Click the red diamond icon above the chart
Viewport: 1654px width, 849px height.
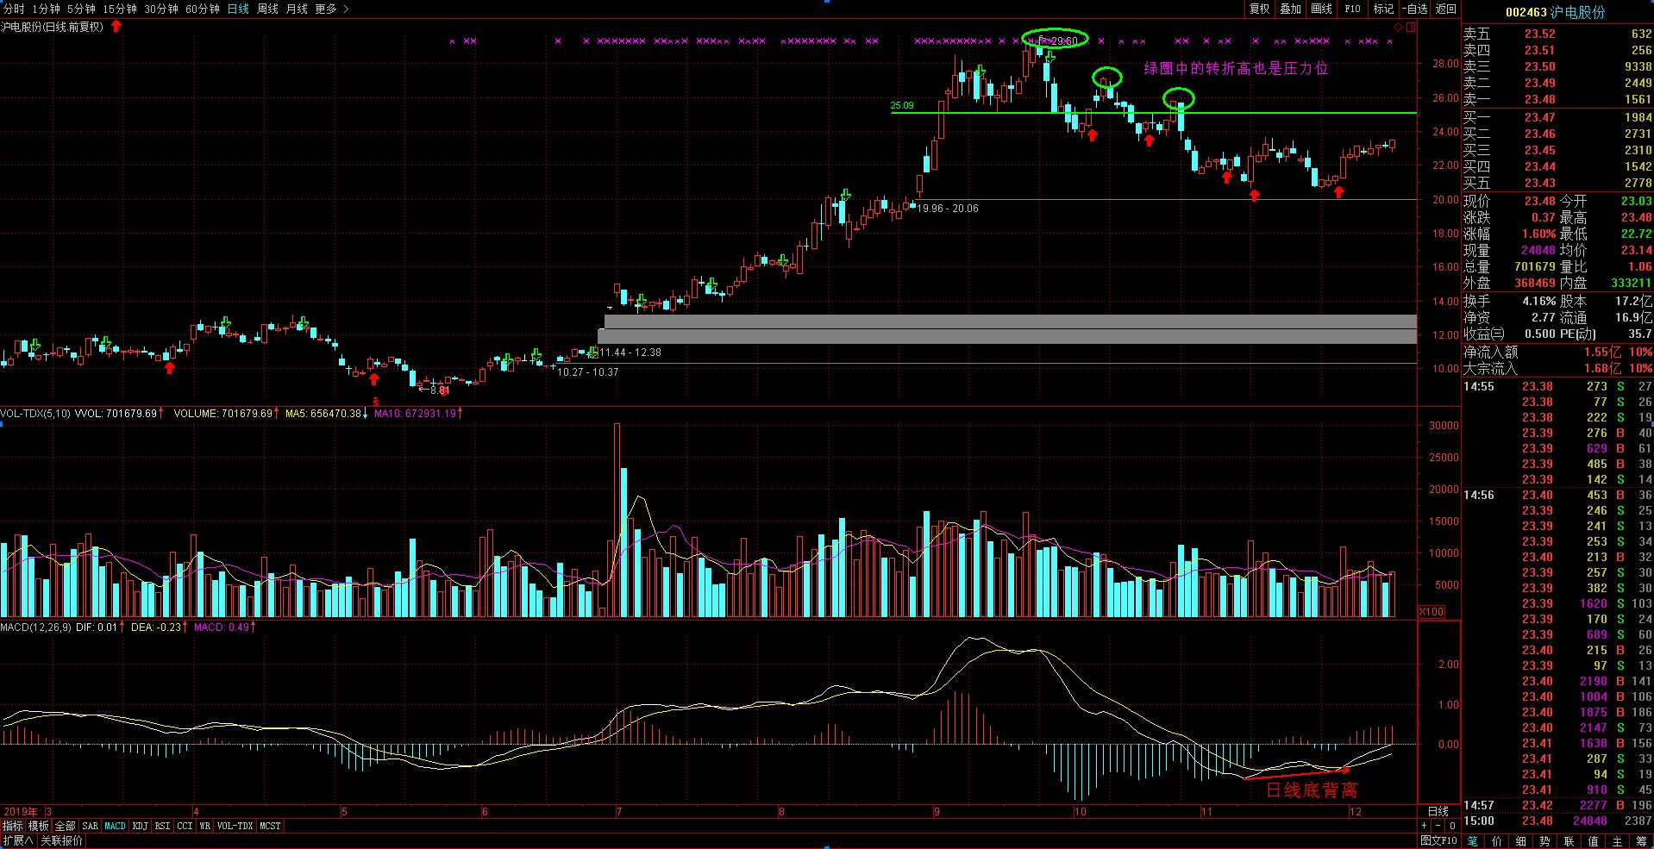pyautogui.click(x=1399, y=27)
